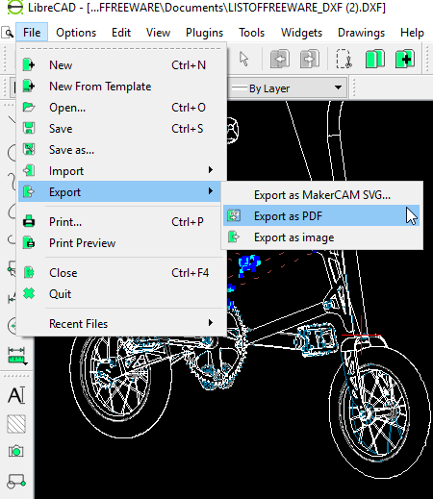This screenshot has height=499, width=433.
Task: Open the Help menu
Action: [412, 33]
